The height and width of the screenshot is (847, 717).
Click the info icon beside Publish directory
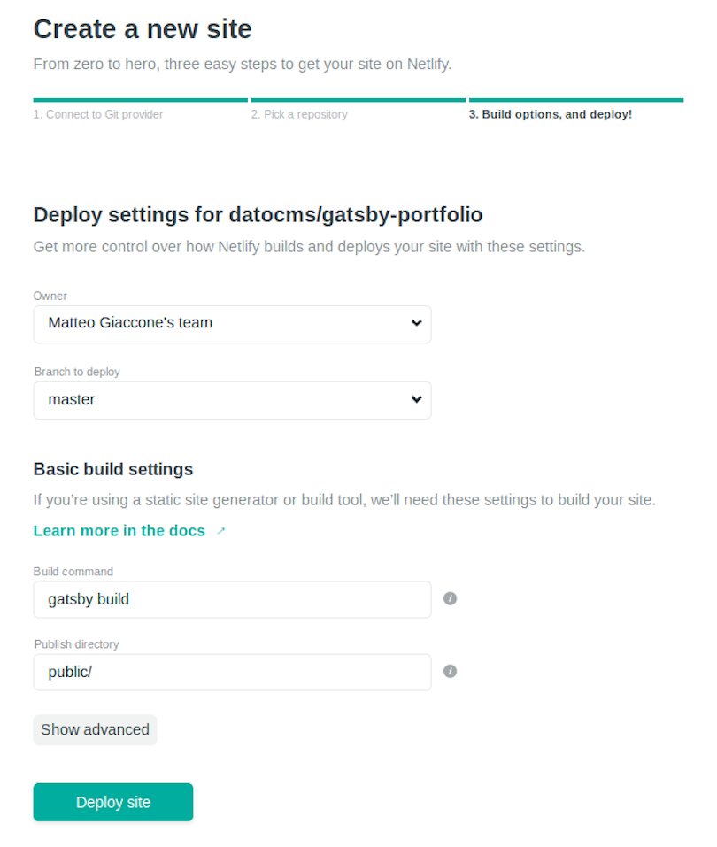point(450,671)
